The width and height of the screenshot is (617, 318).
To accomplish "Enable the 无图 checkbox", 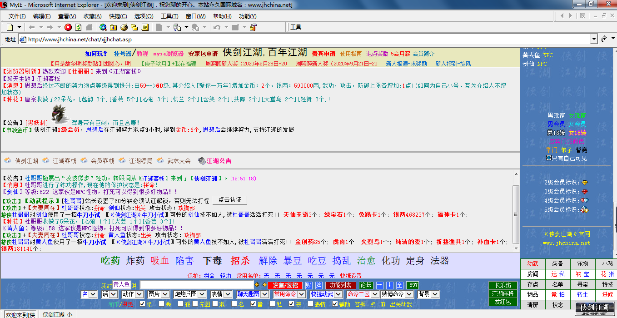I will tap(195, 304).
